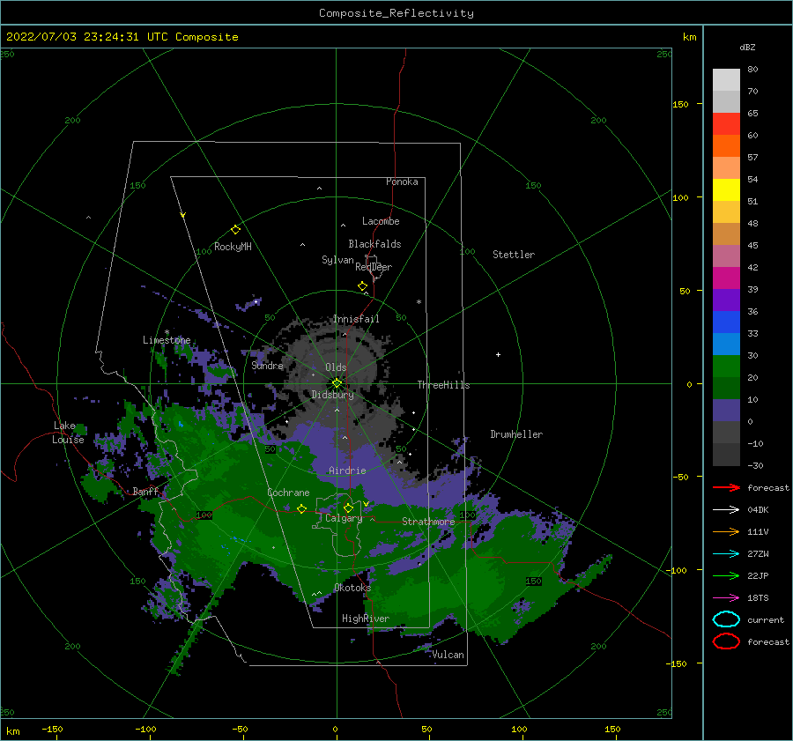Image resolution: width=793 pixels, height=741 pixels.
Task: Click the white 04DK arrow icon
Action: (x=726, y=510)
